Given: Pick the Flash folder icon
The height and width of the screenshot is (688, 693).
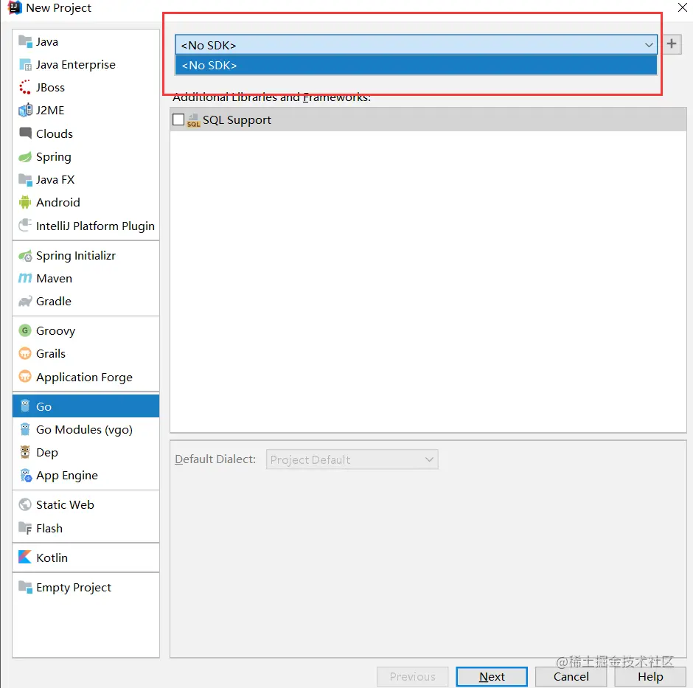Looking at the screenshot, I should pos(25,528).
